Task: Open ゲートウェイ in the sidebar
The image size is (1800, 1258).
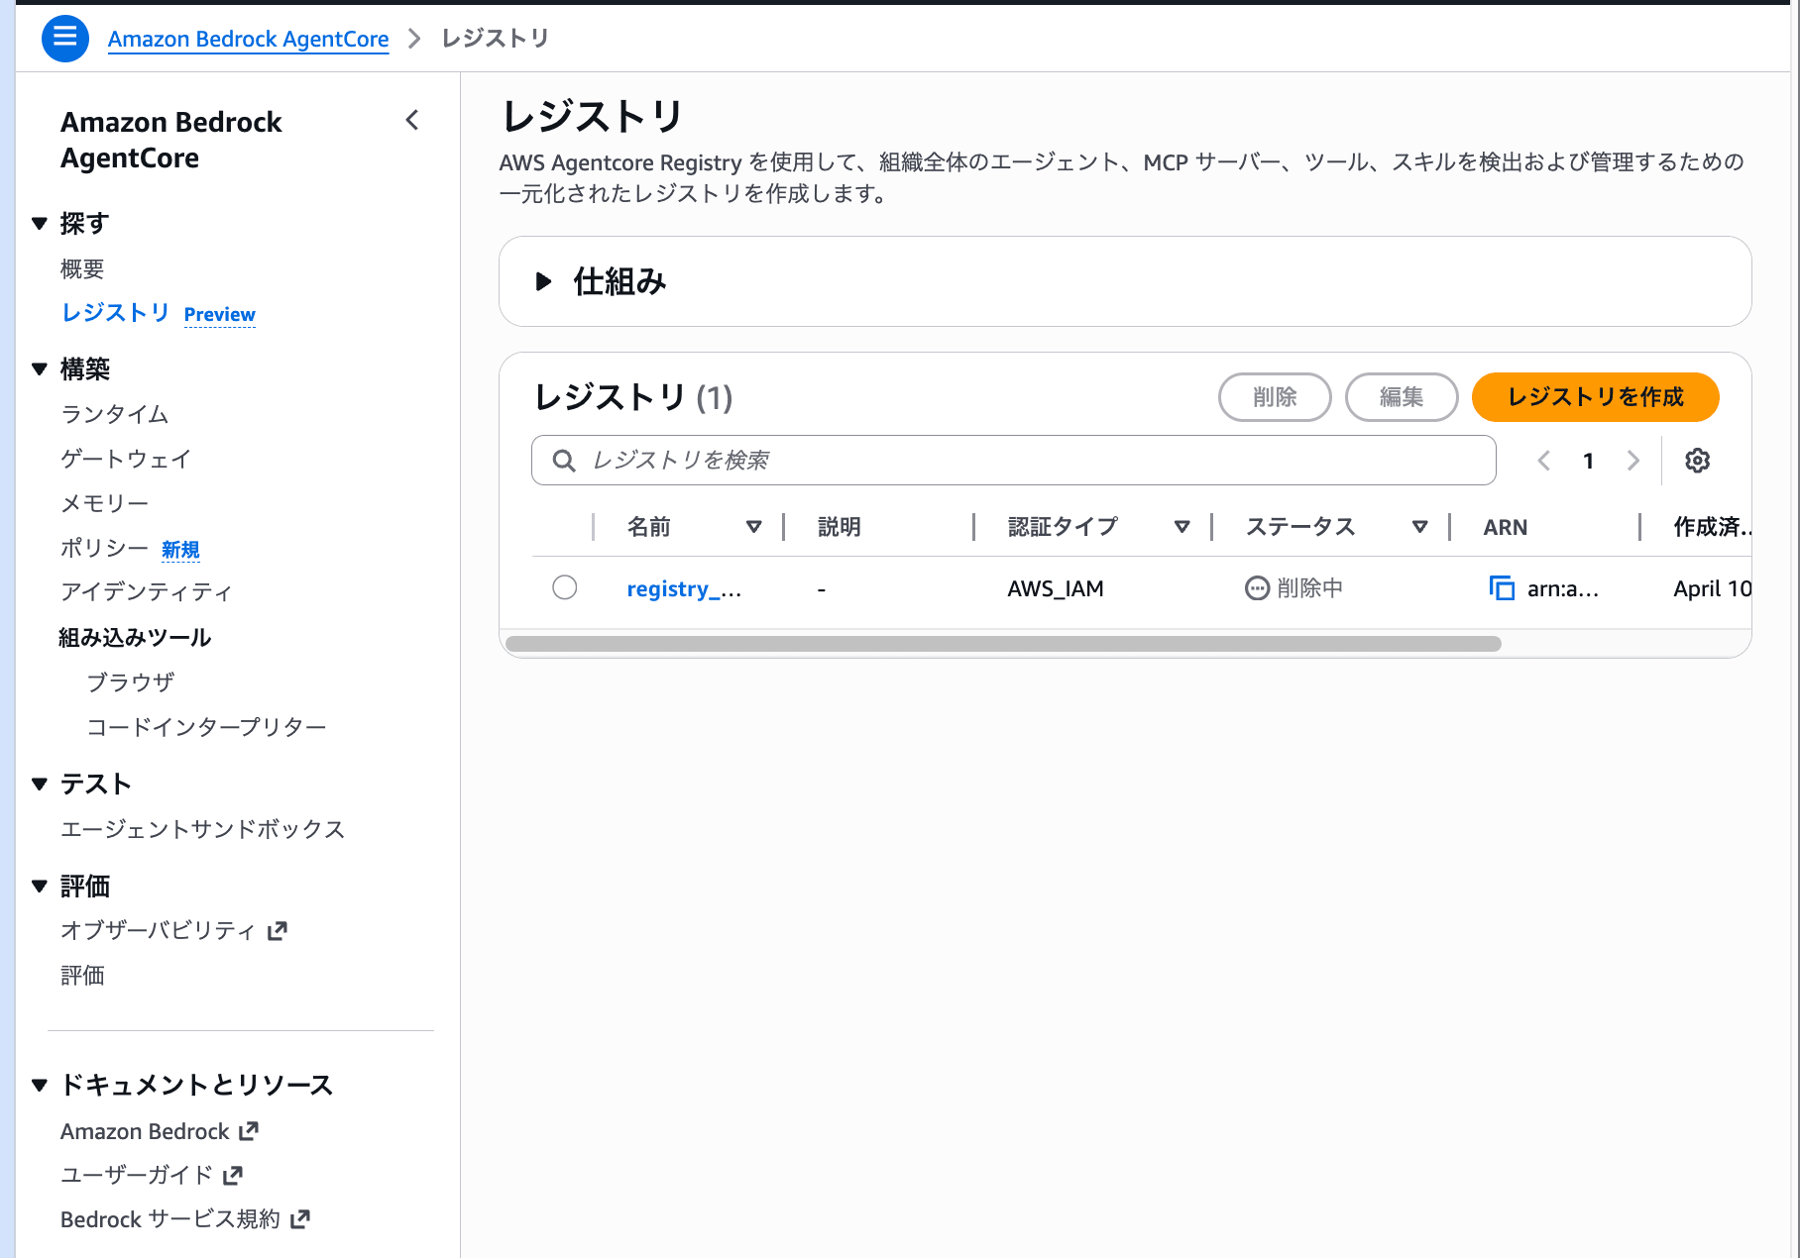Action: point(126,459)
